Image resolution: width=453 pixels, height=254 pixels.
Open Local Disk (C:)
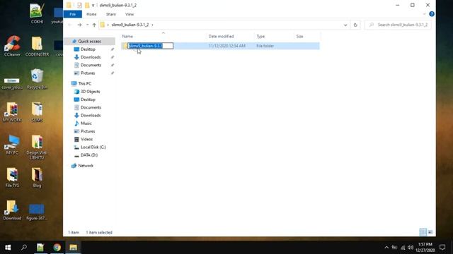pyautogui.click(x=93, y=147)
